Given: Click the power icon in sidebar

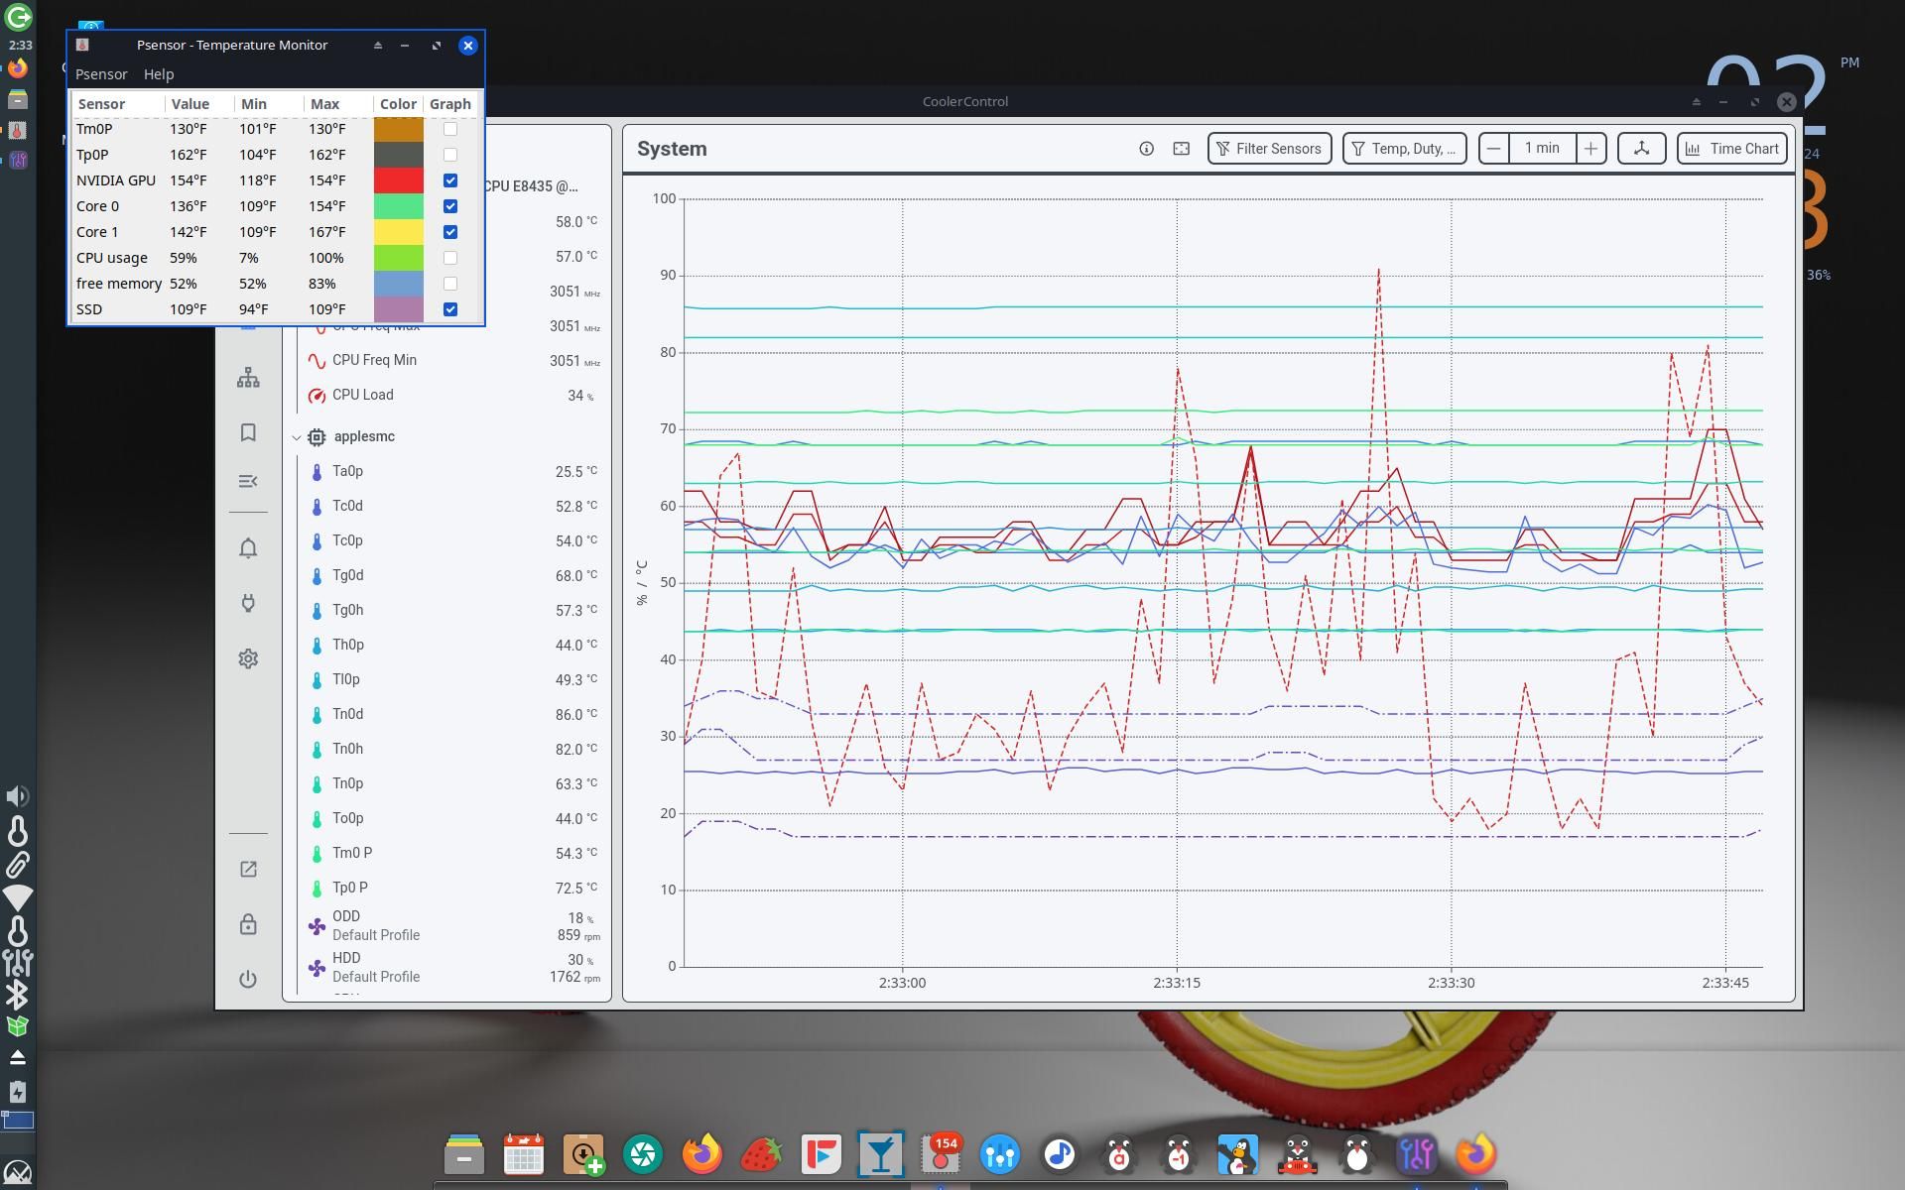Looking at the screenshot, I should (x=248, y=979).
